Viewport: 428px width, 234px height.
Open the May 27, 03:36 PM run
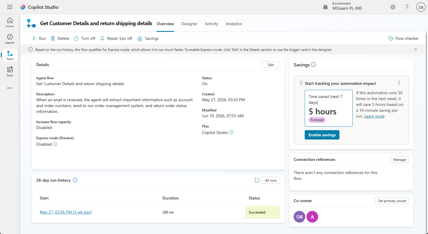point(66,212)
